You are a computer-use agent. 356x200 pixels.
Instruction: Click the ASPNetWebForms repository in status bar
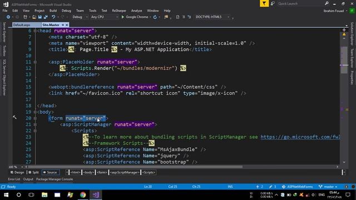click(297, 187)
